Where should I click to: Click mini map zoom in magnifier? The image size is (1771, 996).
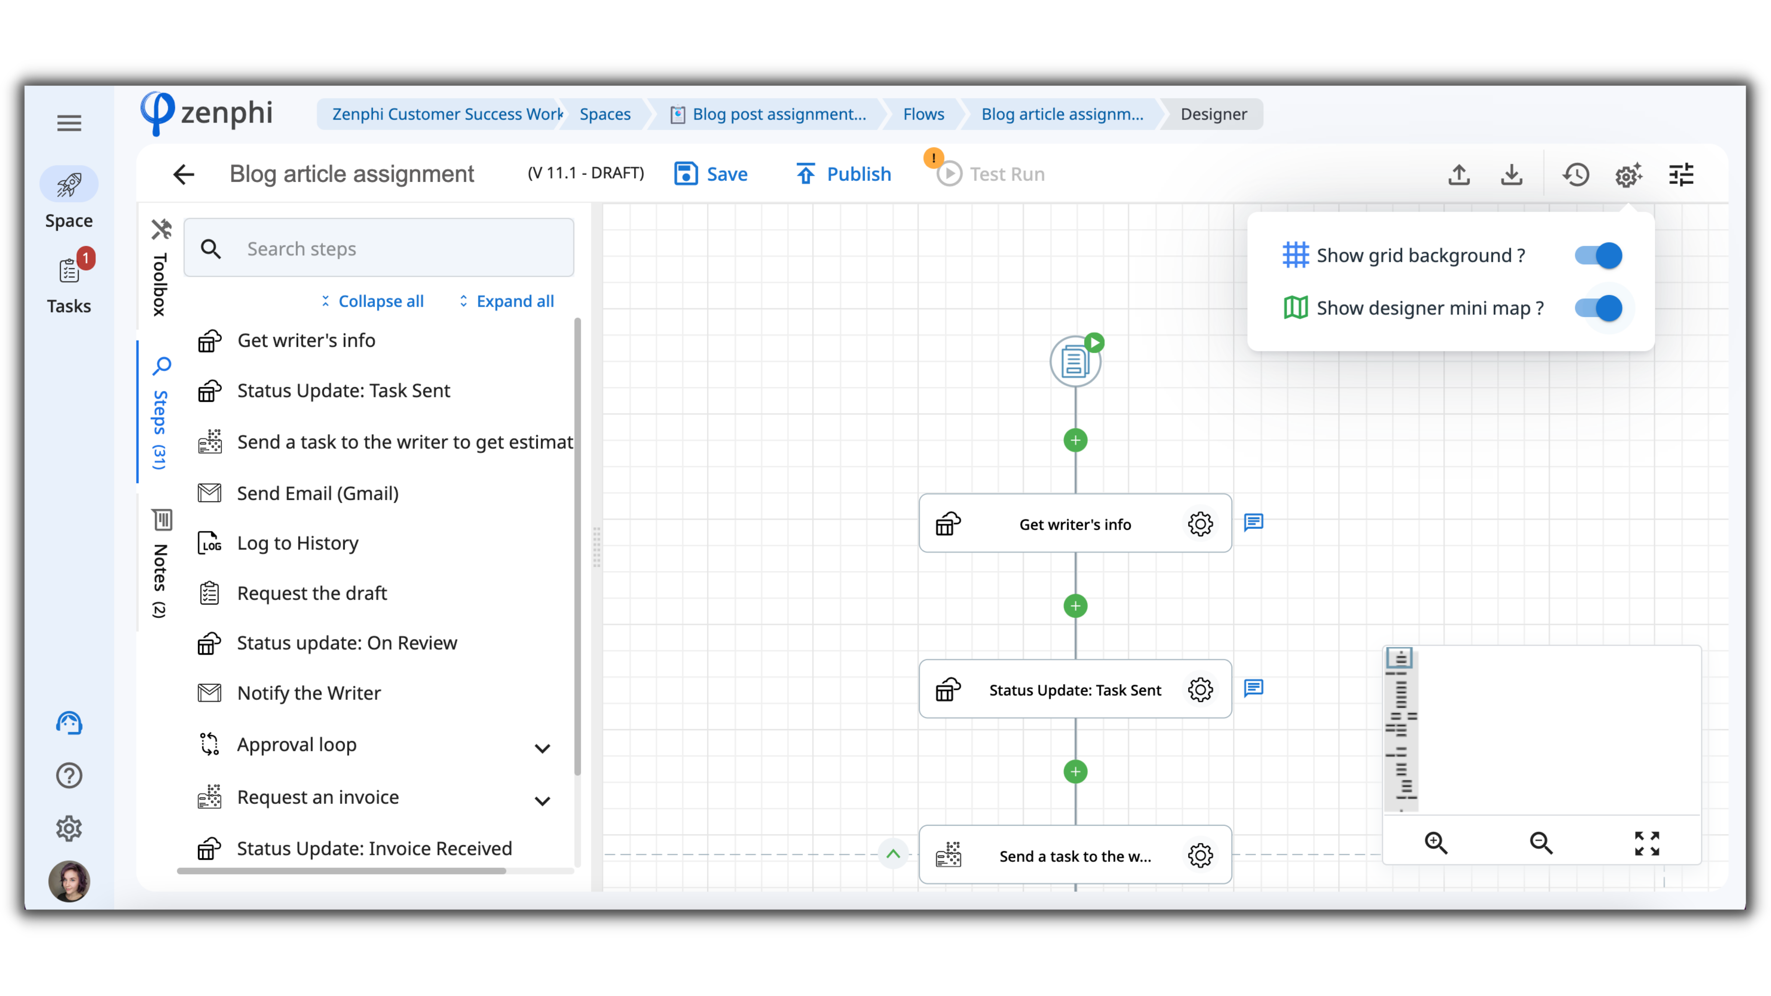pyautogui.click(x=1435, y=843)
